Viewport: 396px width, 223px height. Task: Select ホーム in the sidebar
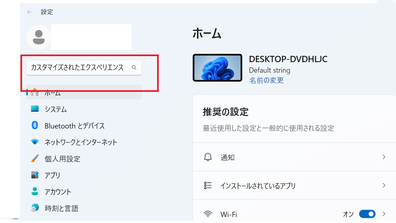click(x=84, y=92)
